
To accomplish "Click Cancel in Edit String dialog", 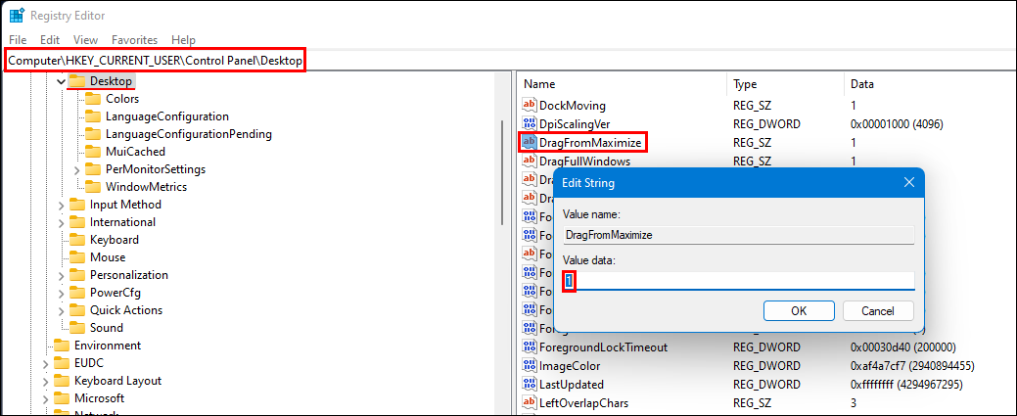I will point(878,310).
